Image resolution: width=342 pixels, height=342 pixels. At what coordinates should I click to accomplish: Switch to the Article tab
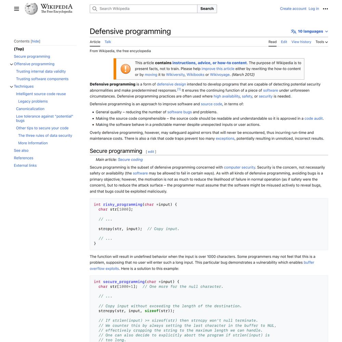95,42
